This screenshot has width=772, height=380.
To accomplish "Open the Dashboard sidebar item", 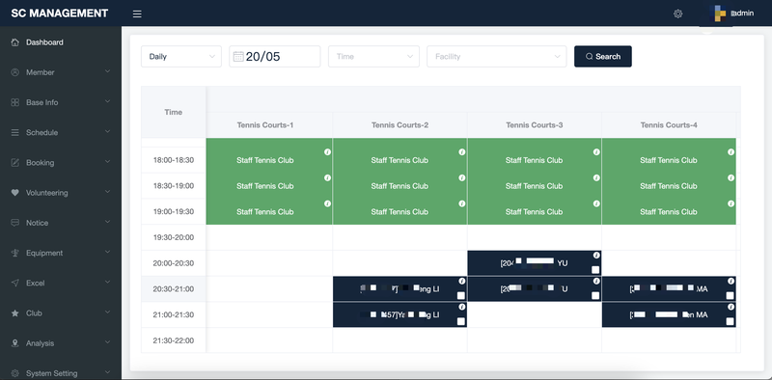I will (61, 42).
